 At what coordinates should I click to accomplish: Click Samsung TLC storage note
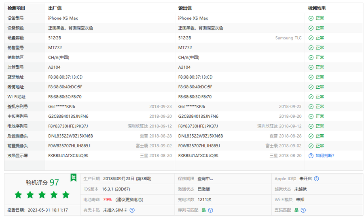[288, 38]
